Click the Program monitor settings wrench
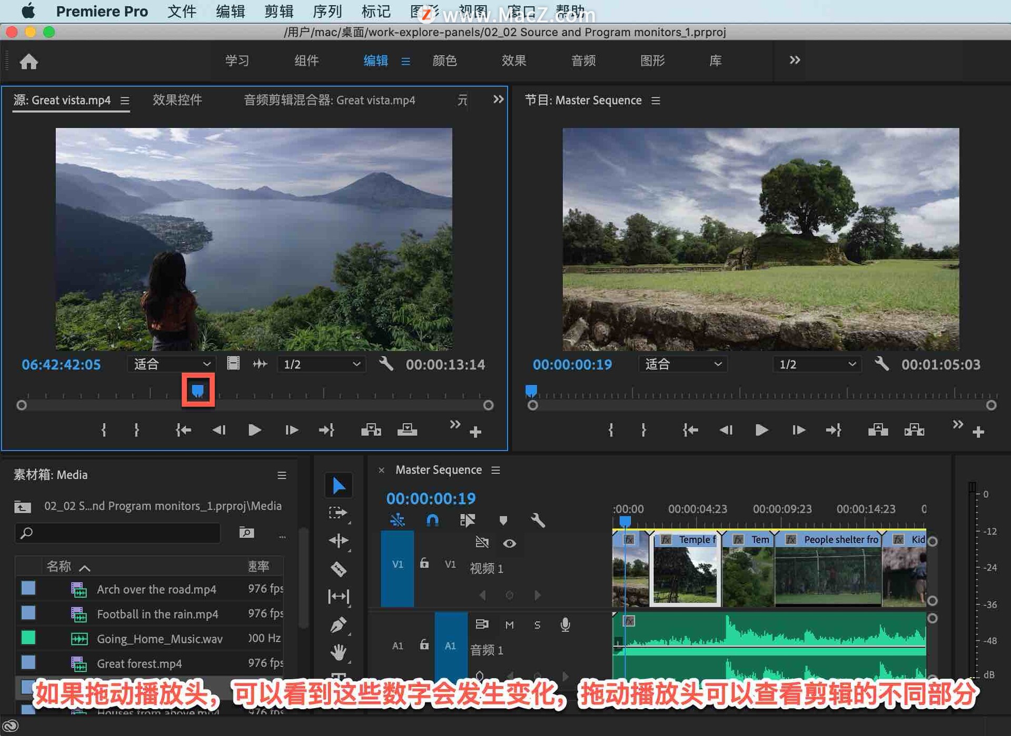 (882, 364)
